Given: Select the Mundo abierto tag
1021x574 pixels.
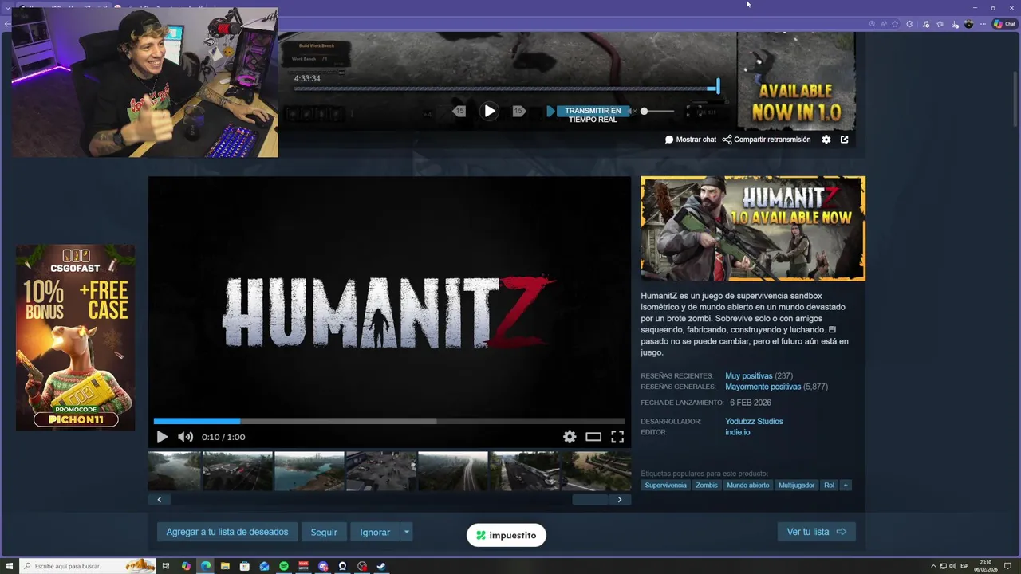Looking at the screenshot, I should click(x=748, y=485).
